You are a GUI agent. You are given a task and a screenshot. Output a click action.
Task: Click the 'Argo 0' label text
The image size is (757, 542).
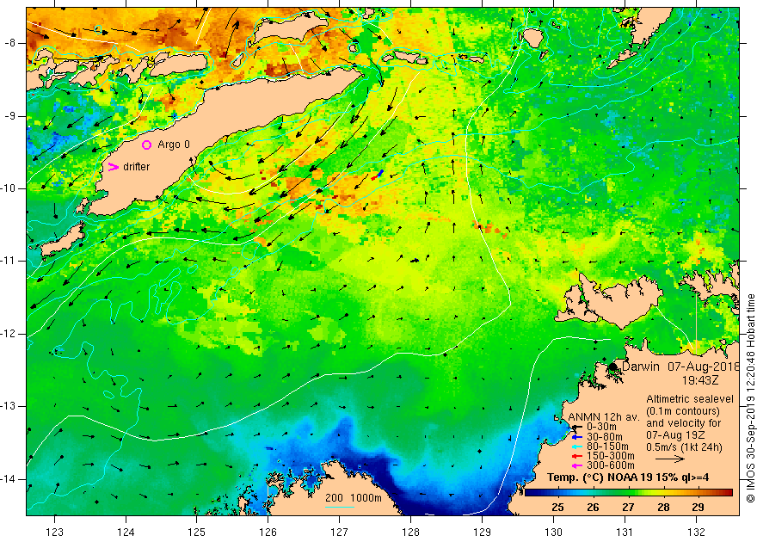tap(174, 145)
